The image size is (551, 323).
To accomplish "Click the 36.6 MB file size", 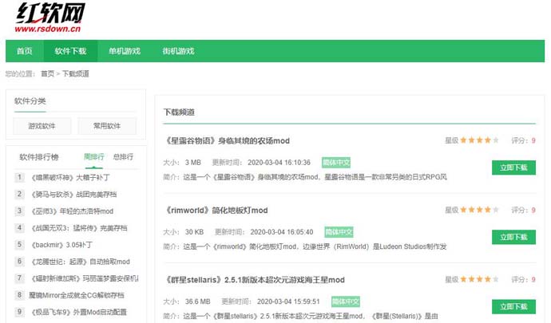I will 198,301.
